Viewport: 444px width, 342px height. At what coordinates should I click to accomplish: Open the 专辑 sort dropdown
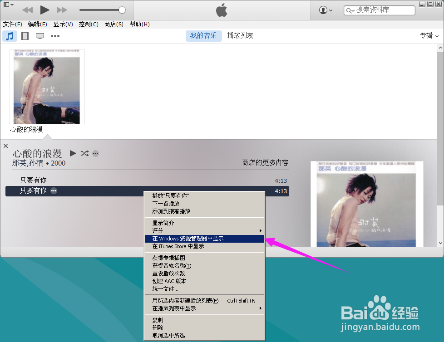pos(429,35)
